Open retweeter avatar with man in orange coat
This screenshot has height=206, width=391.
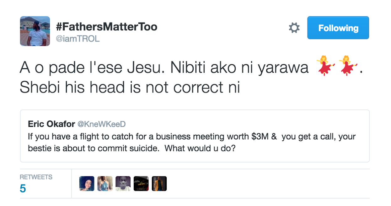point(159,184)
